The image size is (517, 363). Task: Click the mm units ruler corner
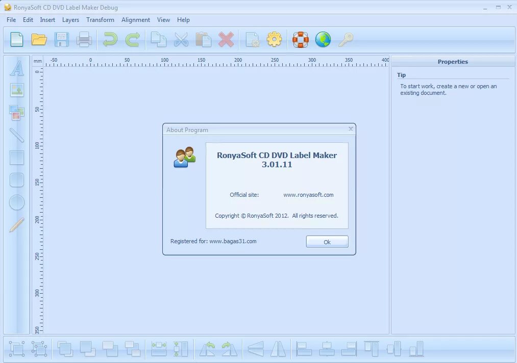click(38, 61)
